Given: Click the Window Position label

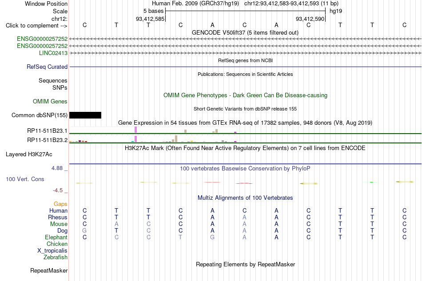Looking at the screenshot, I should tap(46, 4).
